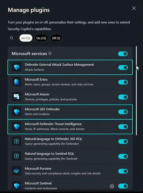
Task: Click the plugin list vertical scrollbar
Action: coord(136,91)
